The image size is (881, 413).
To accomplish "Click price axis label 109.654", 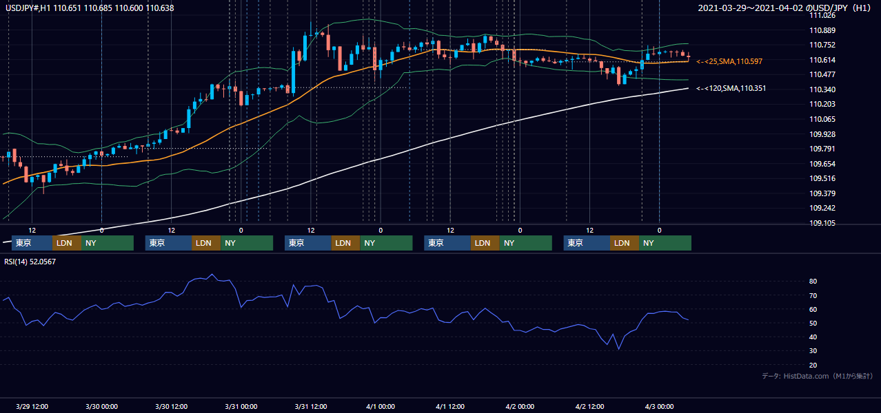I will click(822, 164).
